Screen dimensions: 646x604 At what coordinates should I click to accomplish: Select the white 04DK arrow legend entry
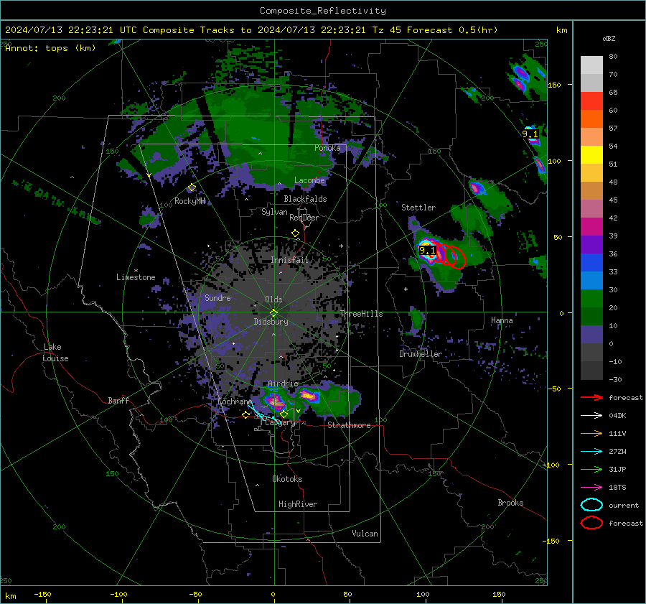pyautogui.click(x=591, y=415)
